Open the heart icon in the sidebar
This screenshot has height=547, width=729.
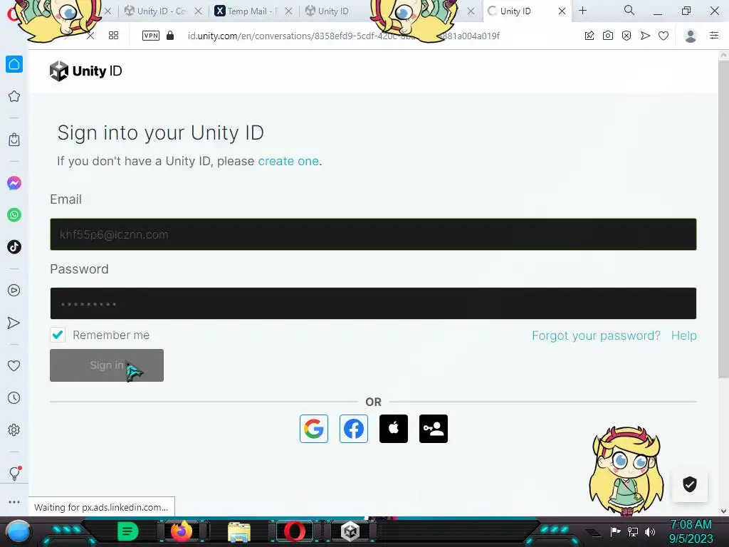click(x=14, y=365)
